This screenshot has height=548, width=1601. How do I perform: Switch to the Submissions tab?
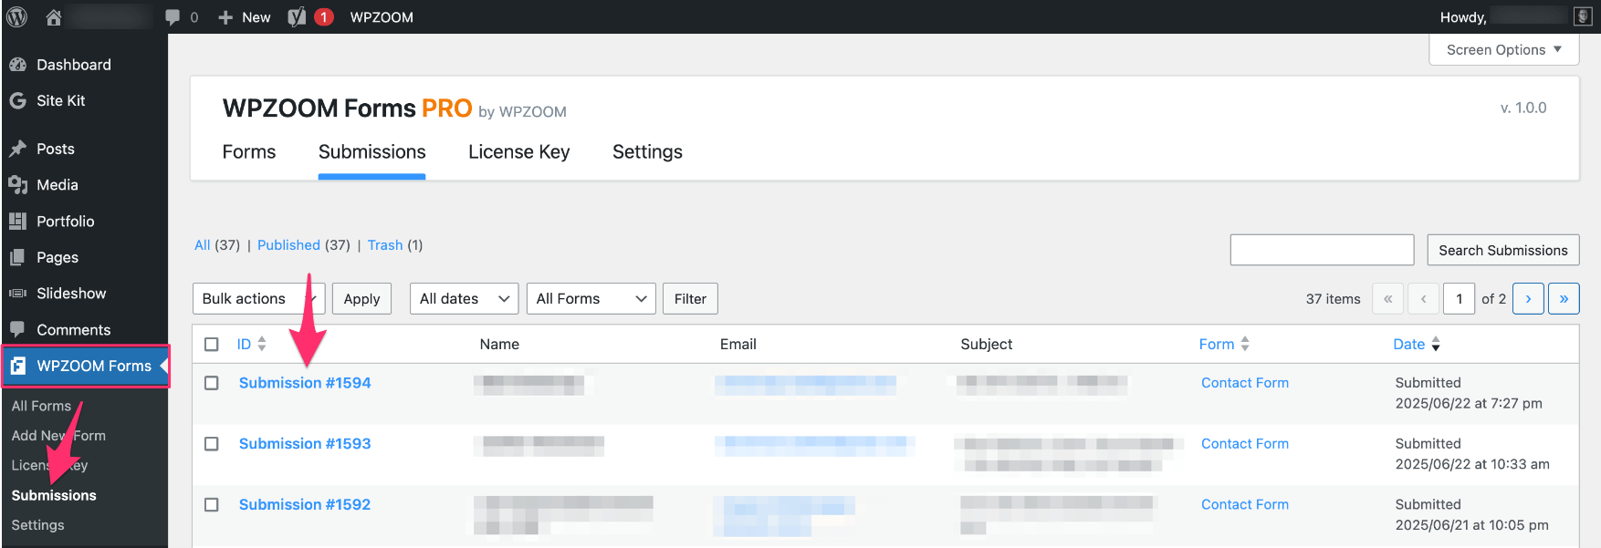pyautogui.click(x=371, y=151)
